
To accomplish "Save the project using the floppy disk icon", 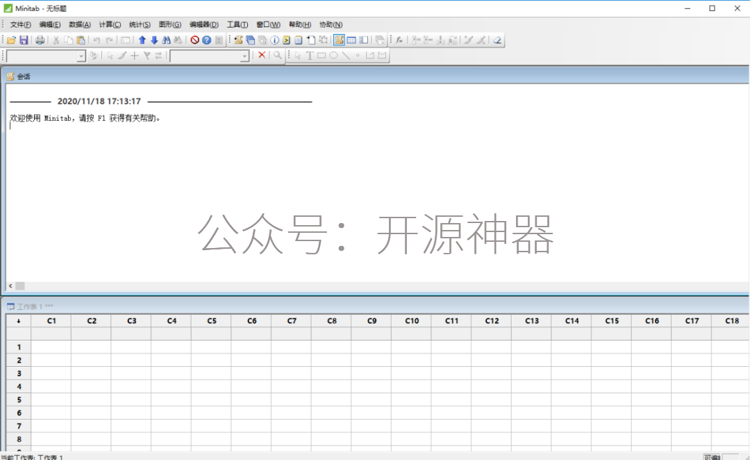I will coord(24,40).
